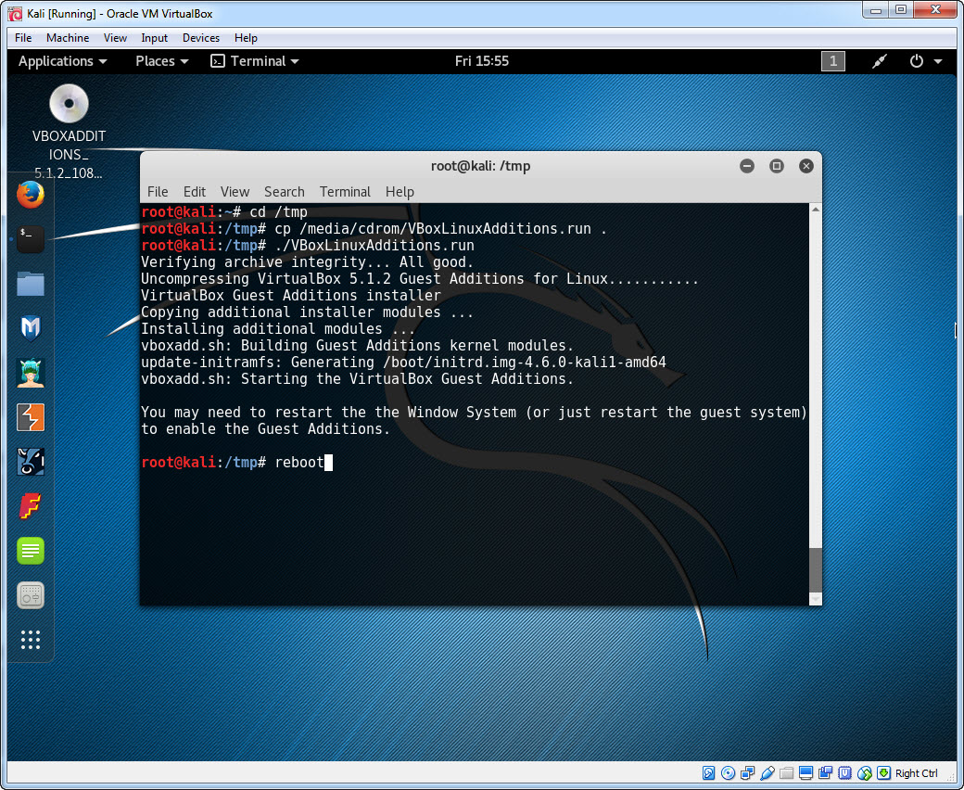Open VirtualBox File menu

23,37
